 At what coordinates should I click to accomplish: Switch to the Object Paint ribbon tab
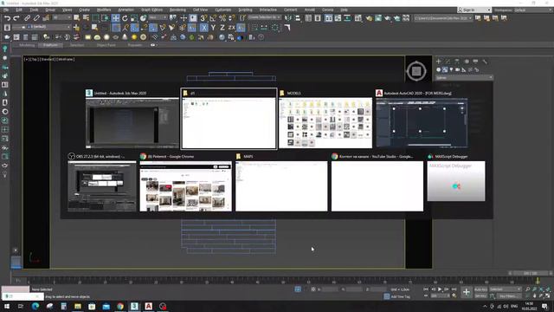tap(106, 45)
